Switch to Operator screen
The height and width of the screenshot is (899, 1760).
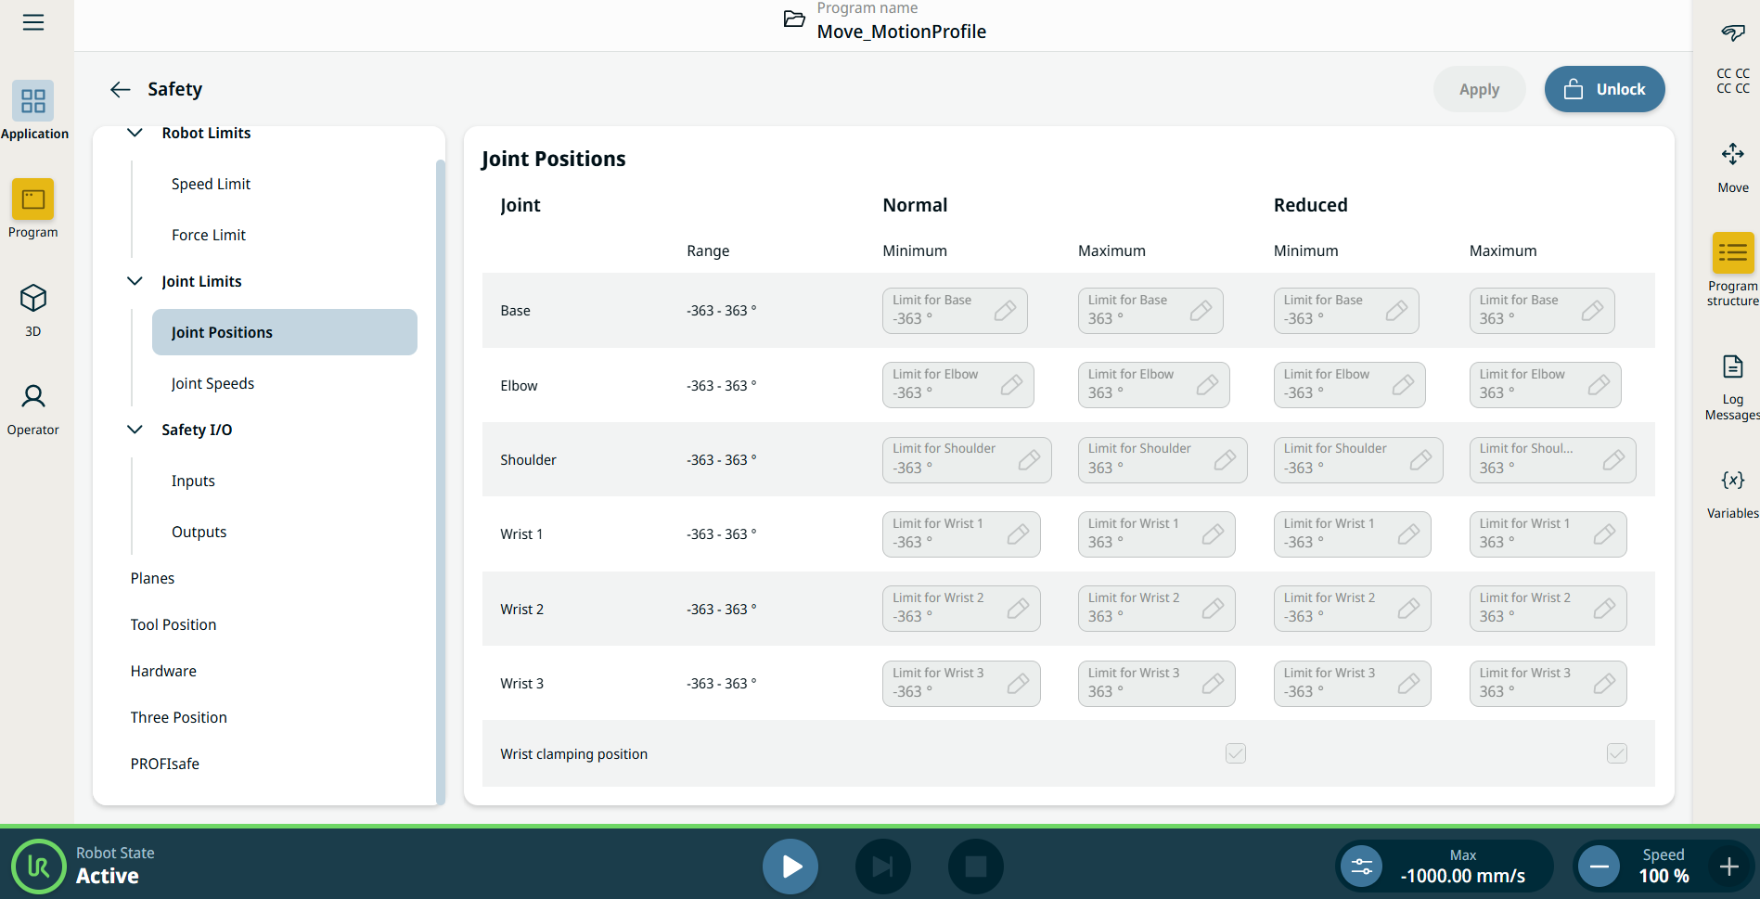point(33,408)
